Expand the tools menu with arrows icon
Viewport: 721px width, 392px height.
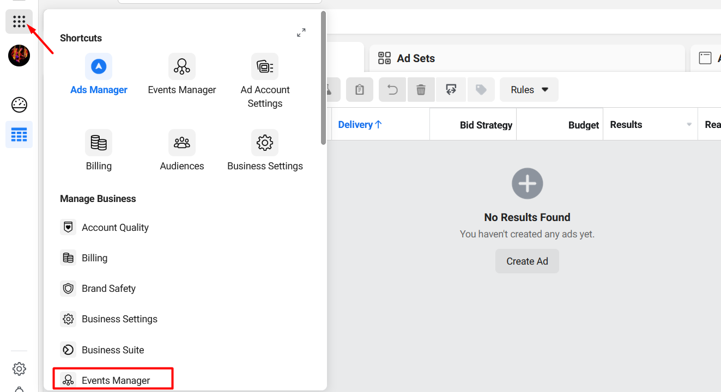pos(301,33)
